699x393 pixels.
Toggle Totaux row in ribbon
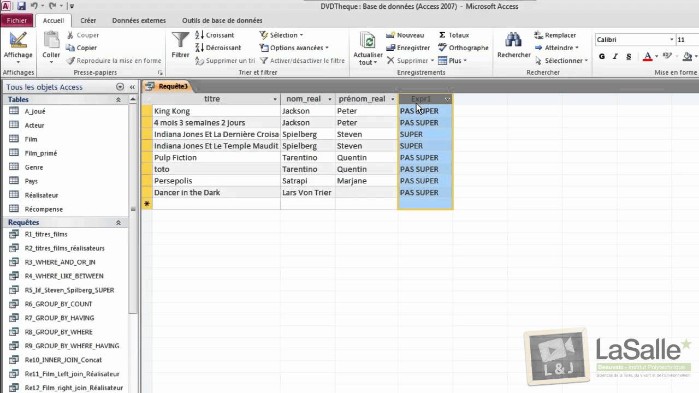tap(454, 35)
